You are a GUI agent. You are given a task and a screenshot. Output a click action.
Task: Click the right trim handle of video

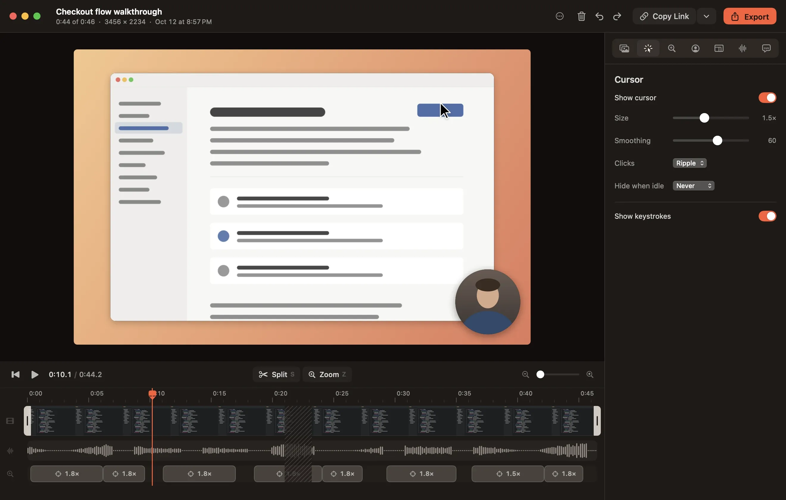click(x=597, y=421)
